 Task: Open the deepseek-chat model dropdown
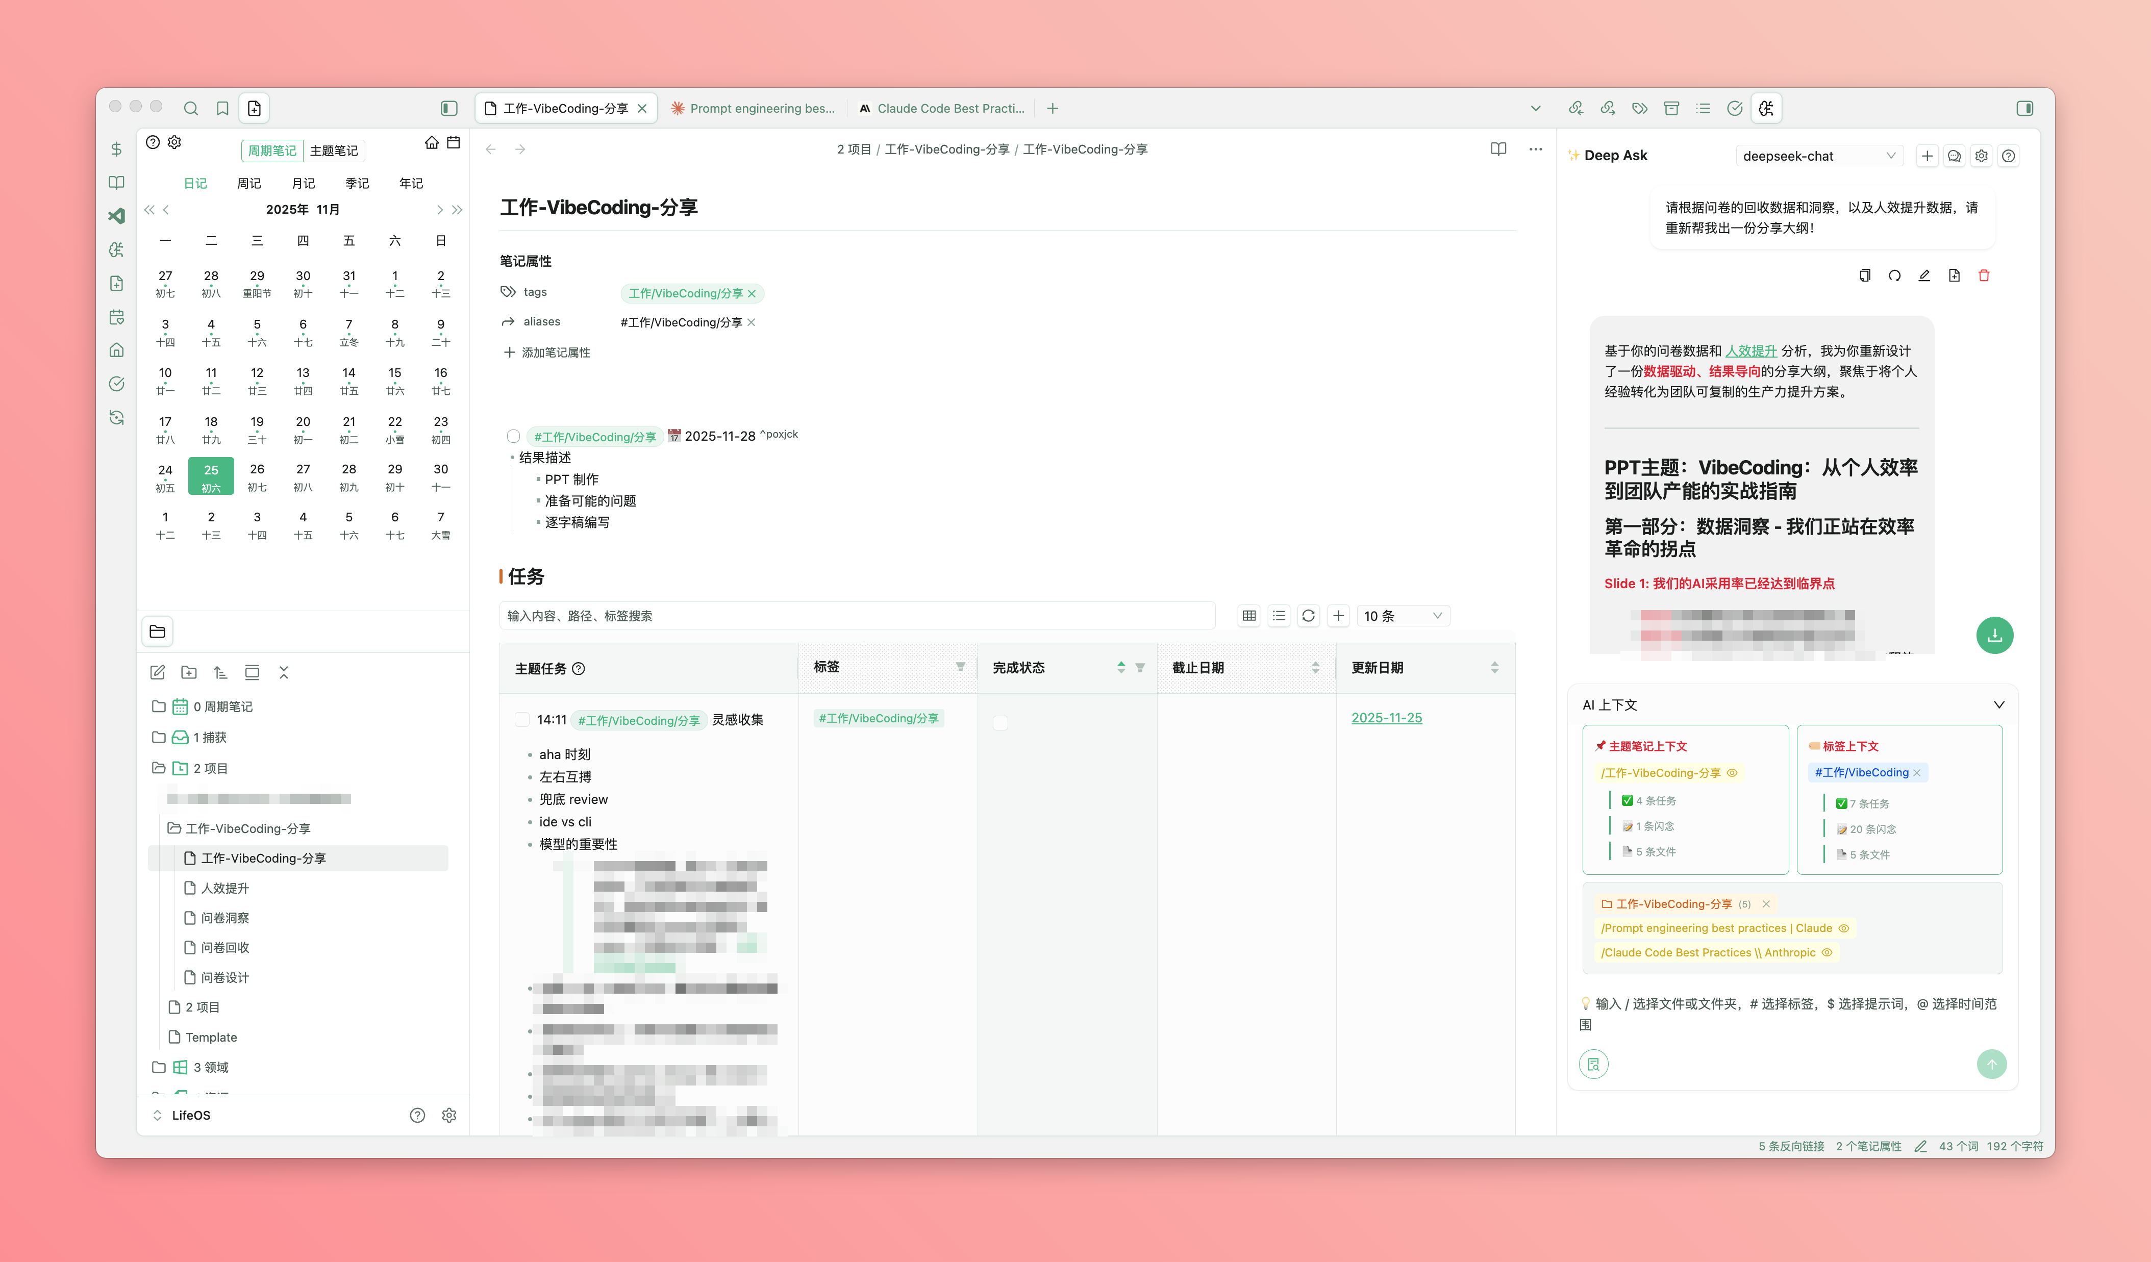pos(1818,156)
